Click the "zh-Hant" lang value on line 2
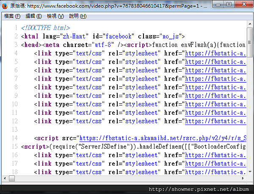The width and height of the screenshot is (254, 194). pos(74,36)
